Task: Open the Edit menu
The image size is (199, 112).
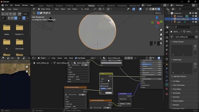Action: (11, 5)
